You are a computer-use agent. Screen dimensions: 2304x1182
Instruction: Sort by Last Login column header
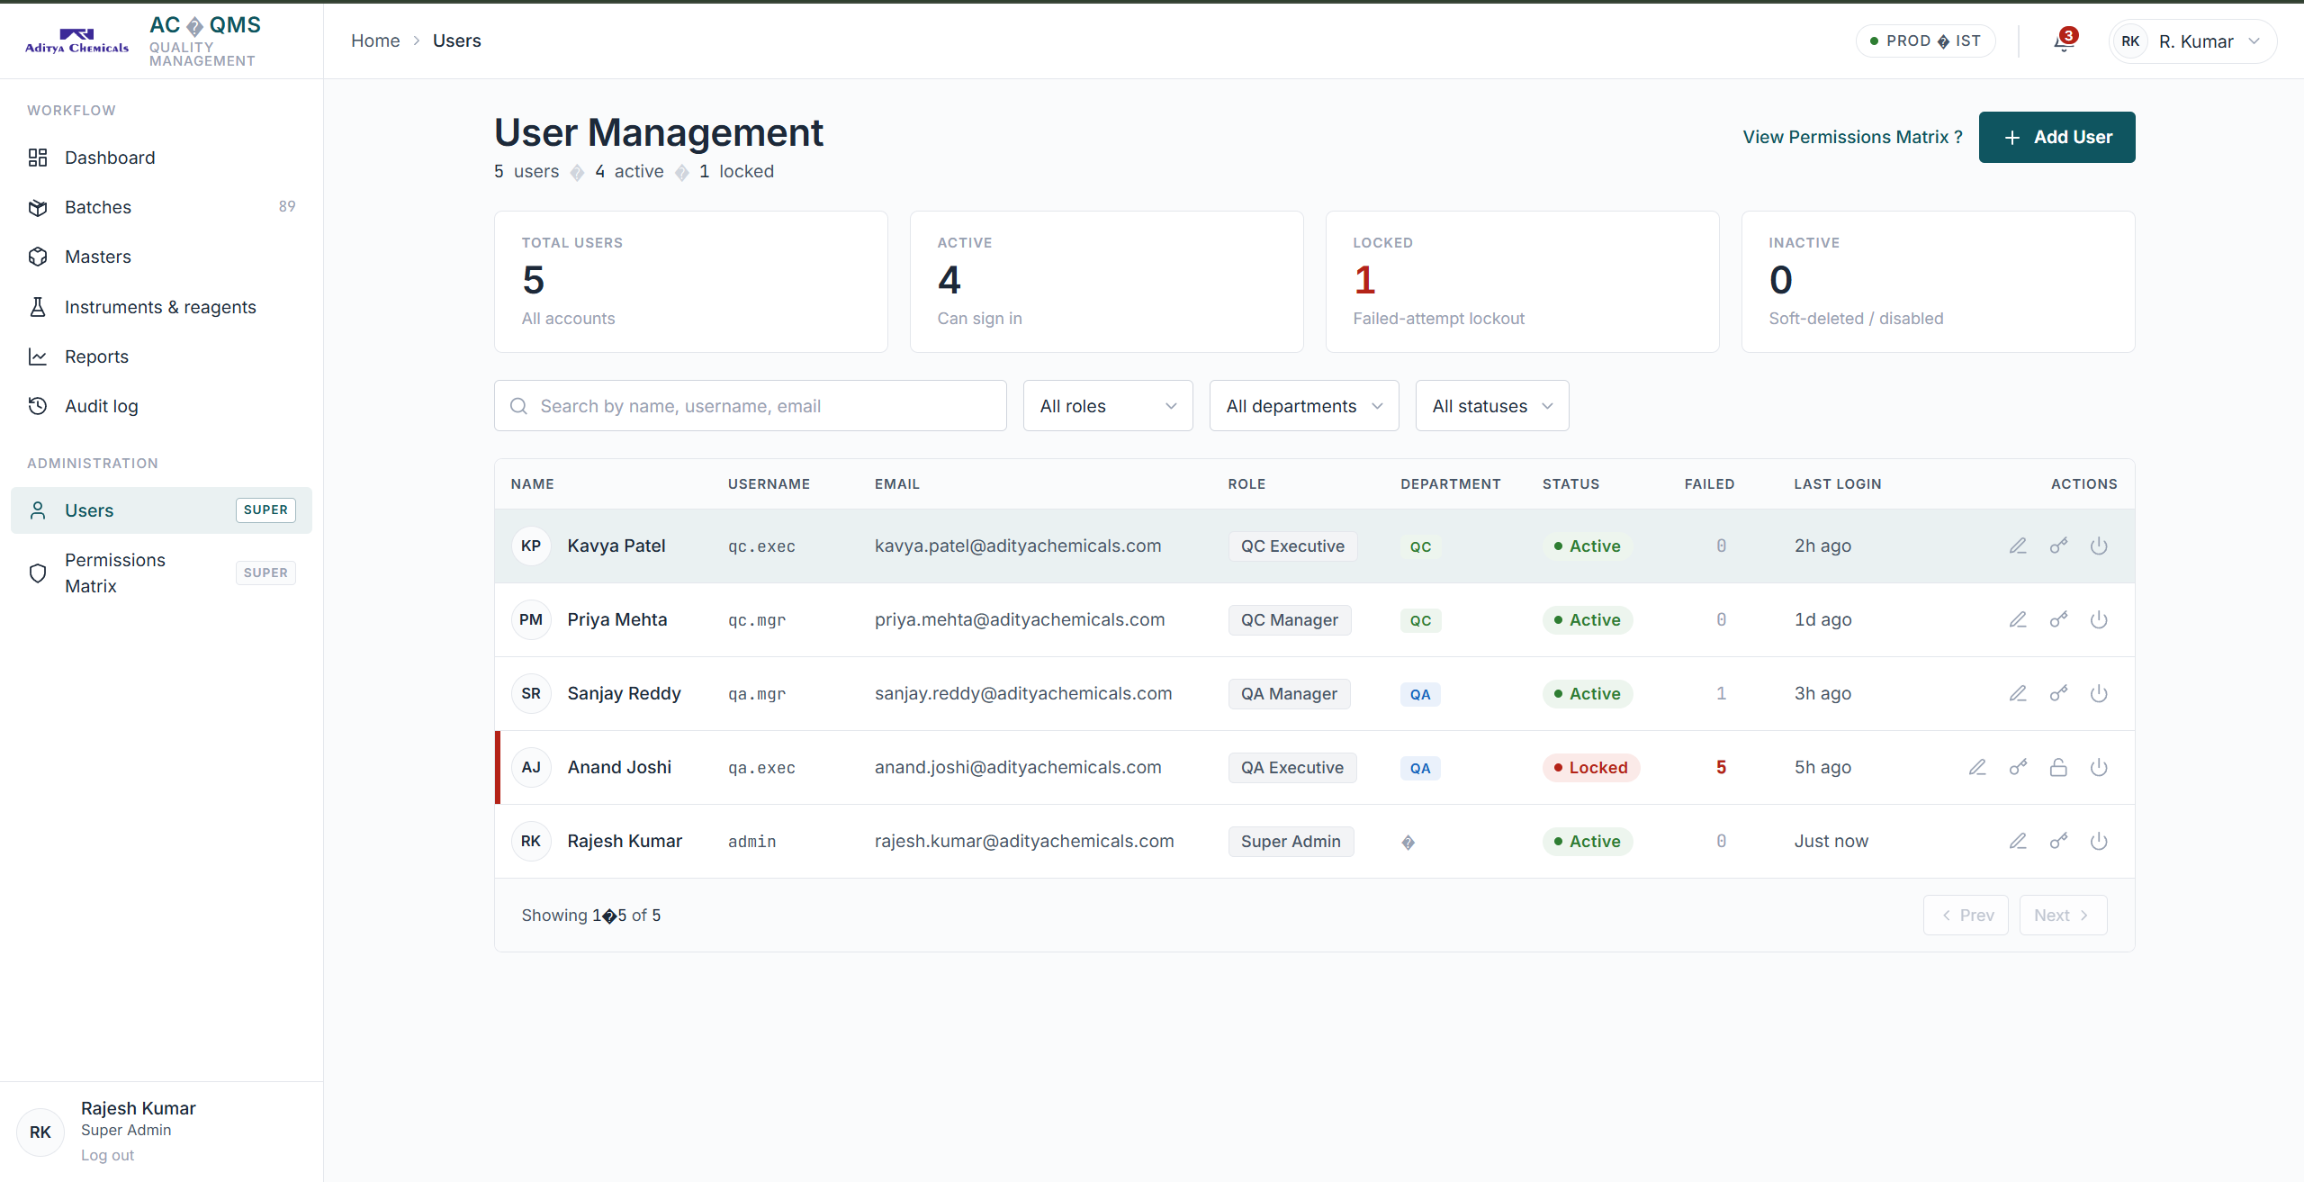click(x=1837, y=484)
